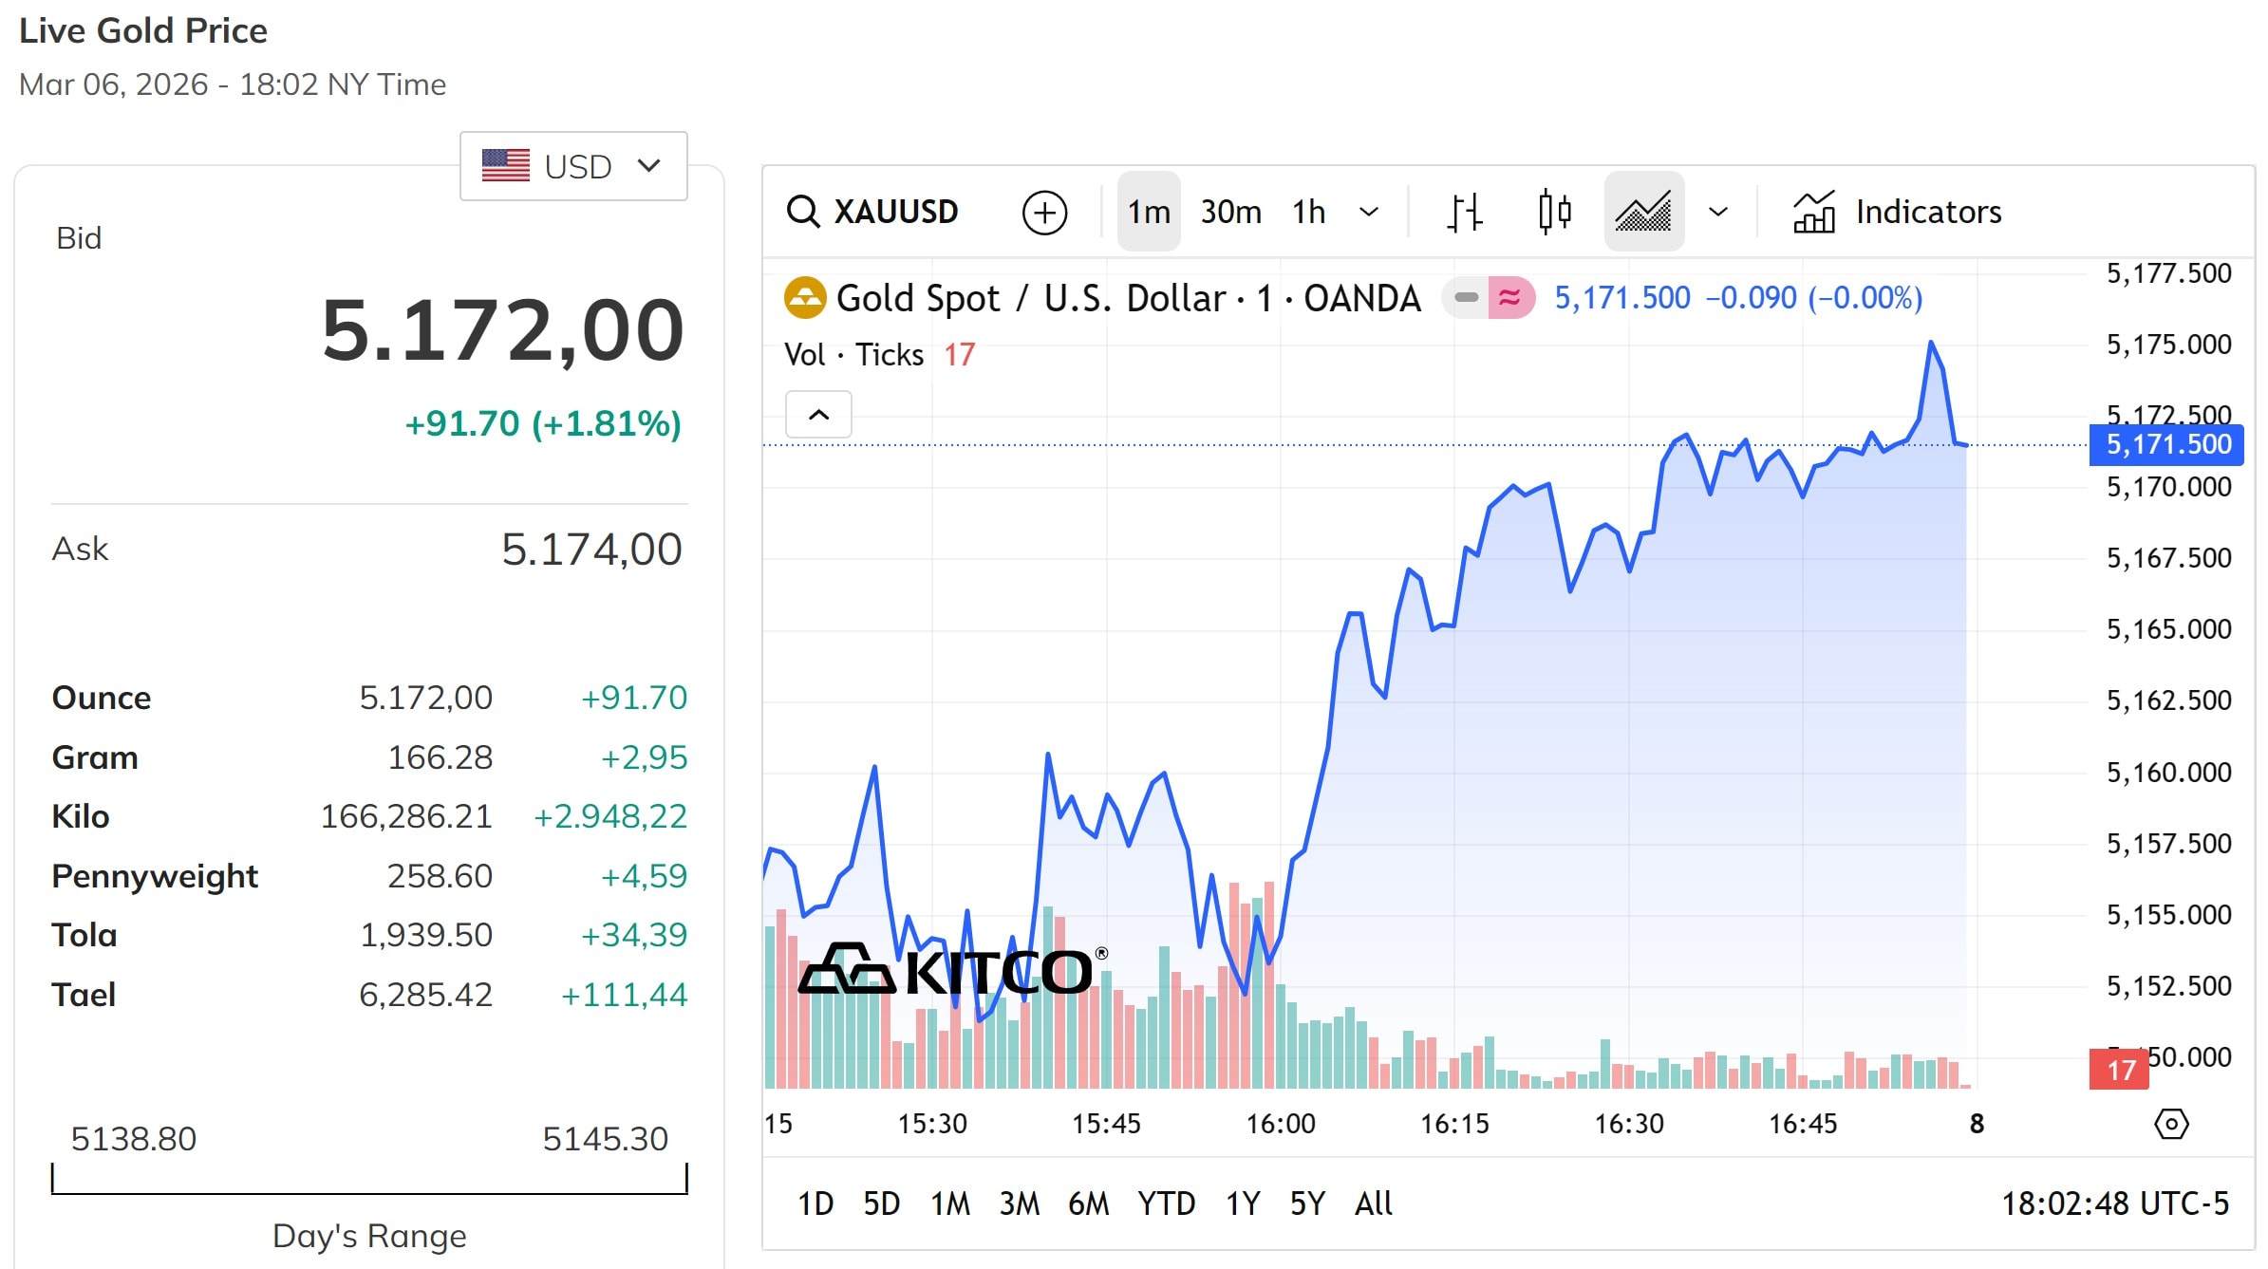Click the area chart style icon
The width and height of the screenshot is (2268, 1269).
(x=1644, y=211)
